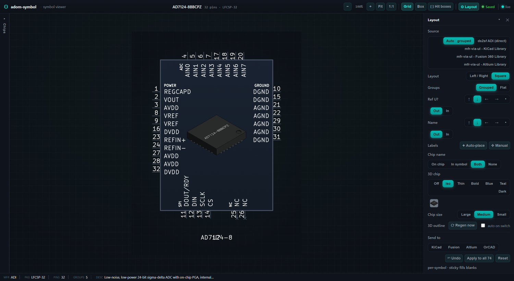514x281 pixels.
Task: Set Name position to center dot
Action: click(x=505, y=123)
